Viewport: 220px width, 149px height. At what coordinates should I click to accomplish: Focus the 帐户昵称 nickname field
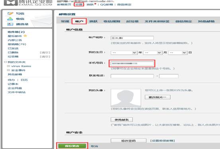pyautogui.click(x=132, y=38)
